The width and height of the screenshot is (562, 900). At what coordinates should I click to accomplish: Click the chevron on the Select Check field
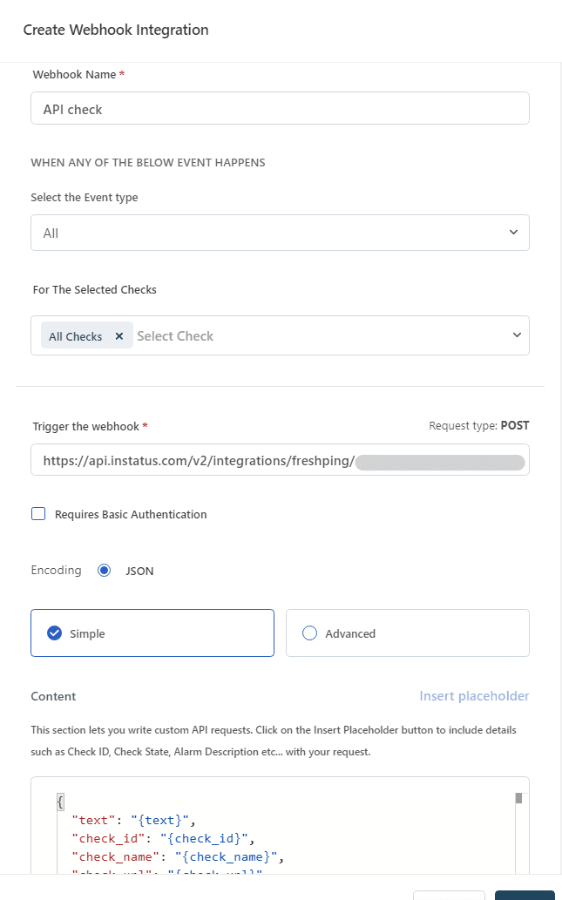pyautogui.click(x=517, y=335)
